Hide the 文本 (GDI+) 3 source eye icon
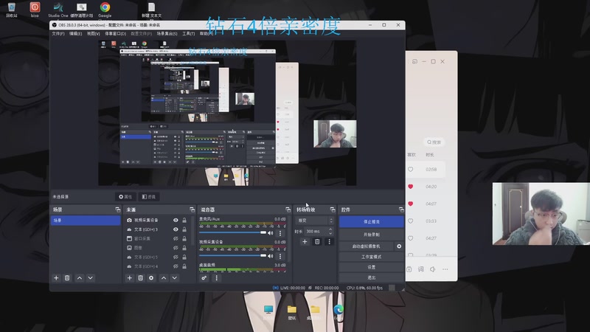Screen dimensions: 590x332 (176, 229)
